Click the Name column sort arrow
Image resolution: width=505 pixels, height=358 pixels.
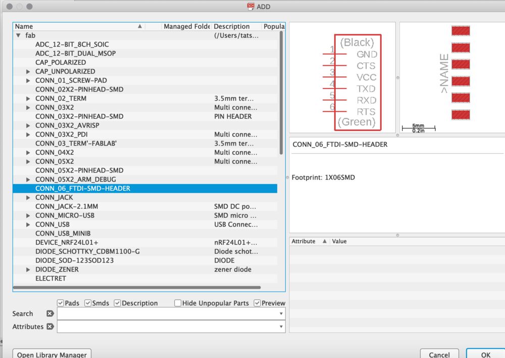point(140,26)
